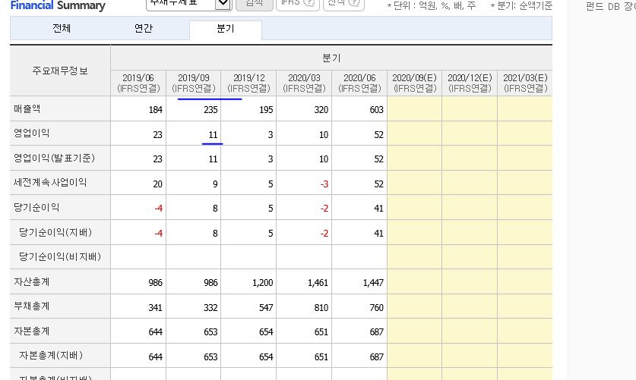Click the 부채총계 row label

click(32, 306)
